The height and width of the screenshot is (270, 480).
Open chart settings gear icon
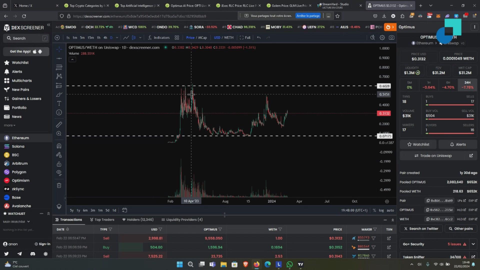[382, 37]
